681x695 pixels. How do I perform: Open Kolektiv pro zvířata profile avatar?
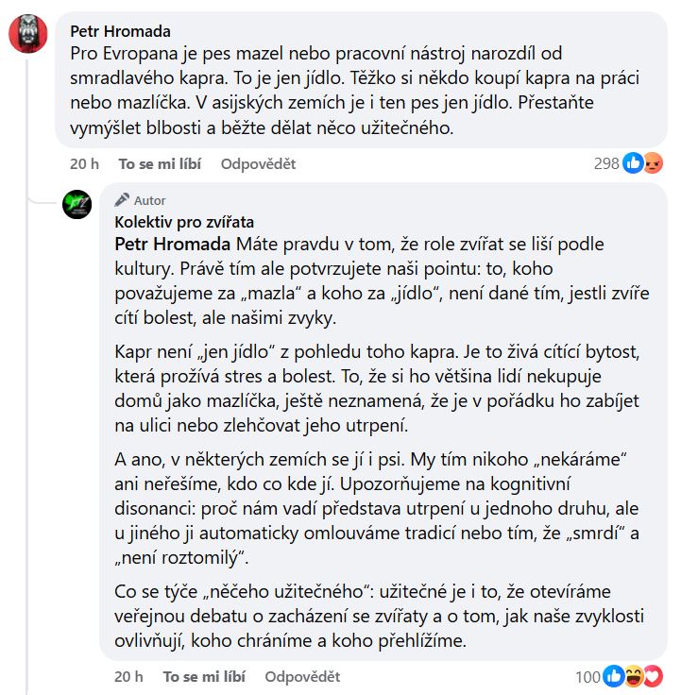tap(77, 203)
